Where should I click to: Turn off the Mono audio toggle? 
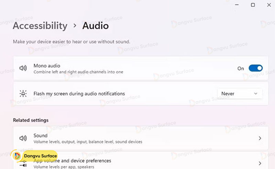pyautogui.click(x=255, y=68)
